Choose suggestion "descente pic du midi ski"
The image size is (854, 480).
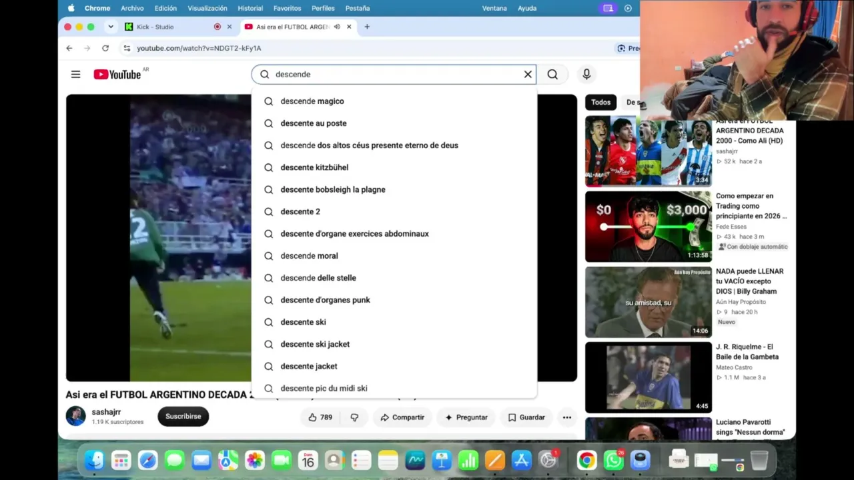click(x=394, y=389)
